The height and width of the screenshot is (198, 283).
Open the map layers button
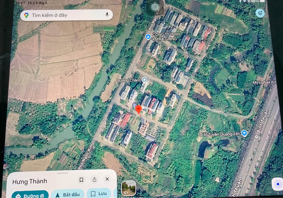[x=260, y=13]
